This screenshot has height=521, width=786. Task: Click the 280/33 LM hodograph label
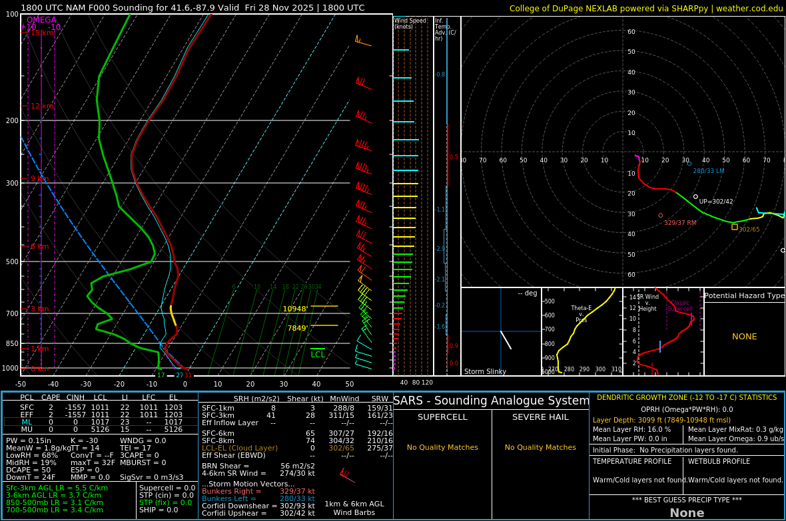[x=708, y=171]
